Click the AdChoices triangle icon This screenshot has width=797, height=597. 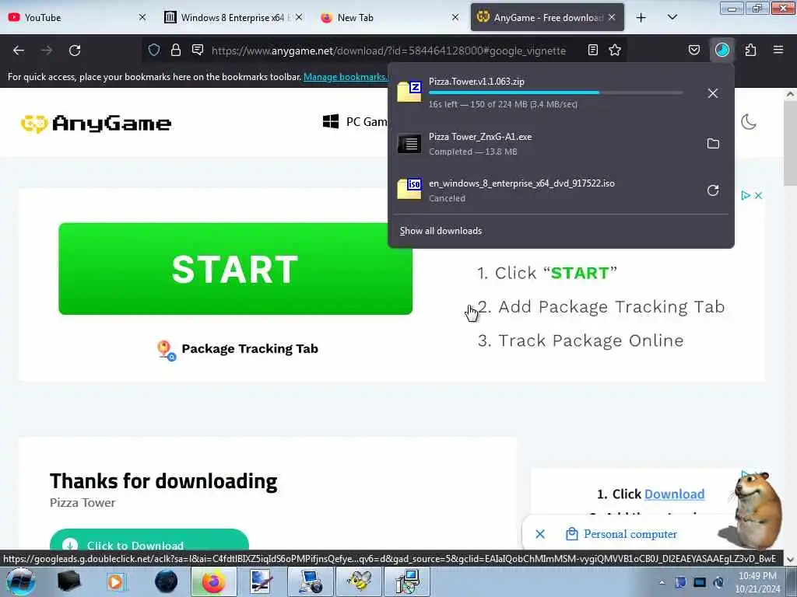745,195
